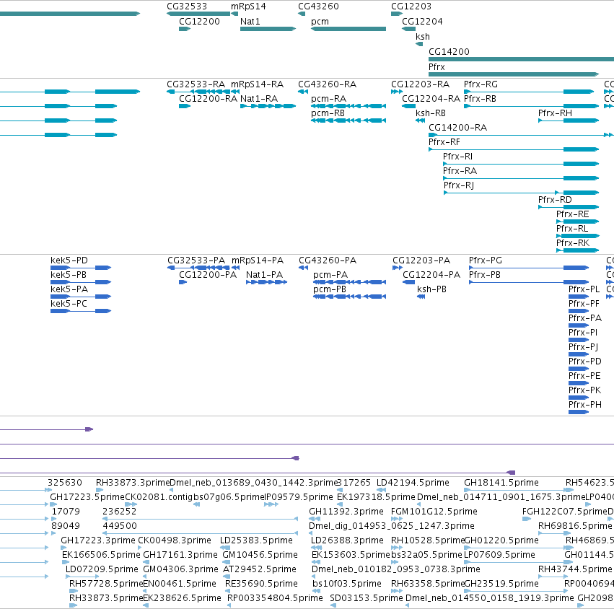614x609 pixels.
Task: Select the GM10456.5prime EST label
Action: pos(260,555)
